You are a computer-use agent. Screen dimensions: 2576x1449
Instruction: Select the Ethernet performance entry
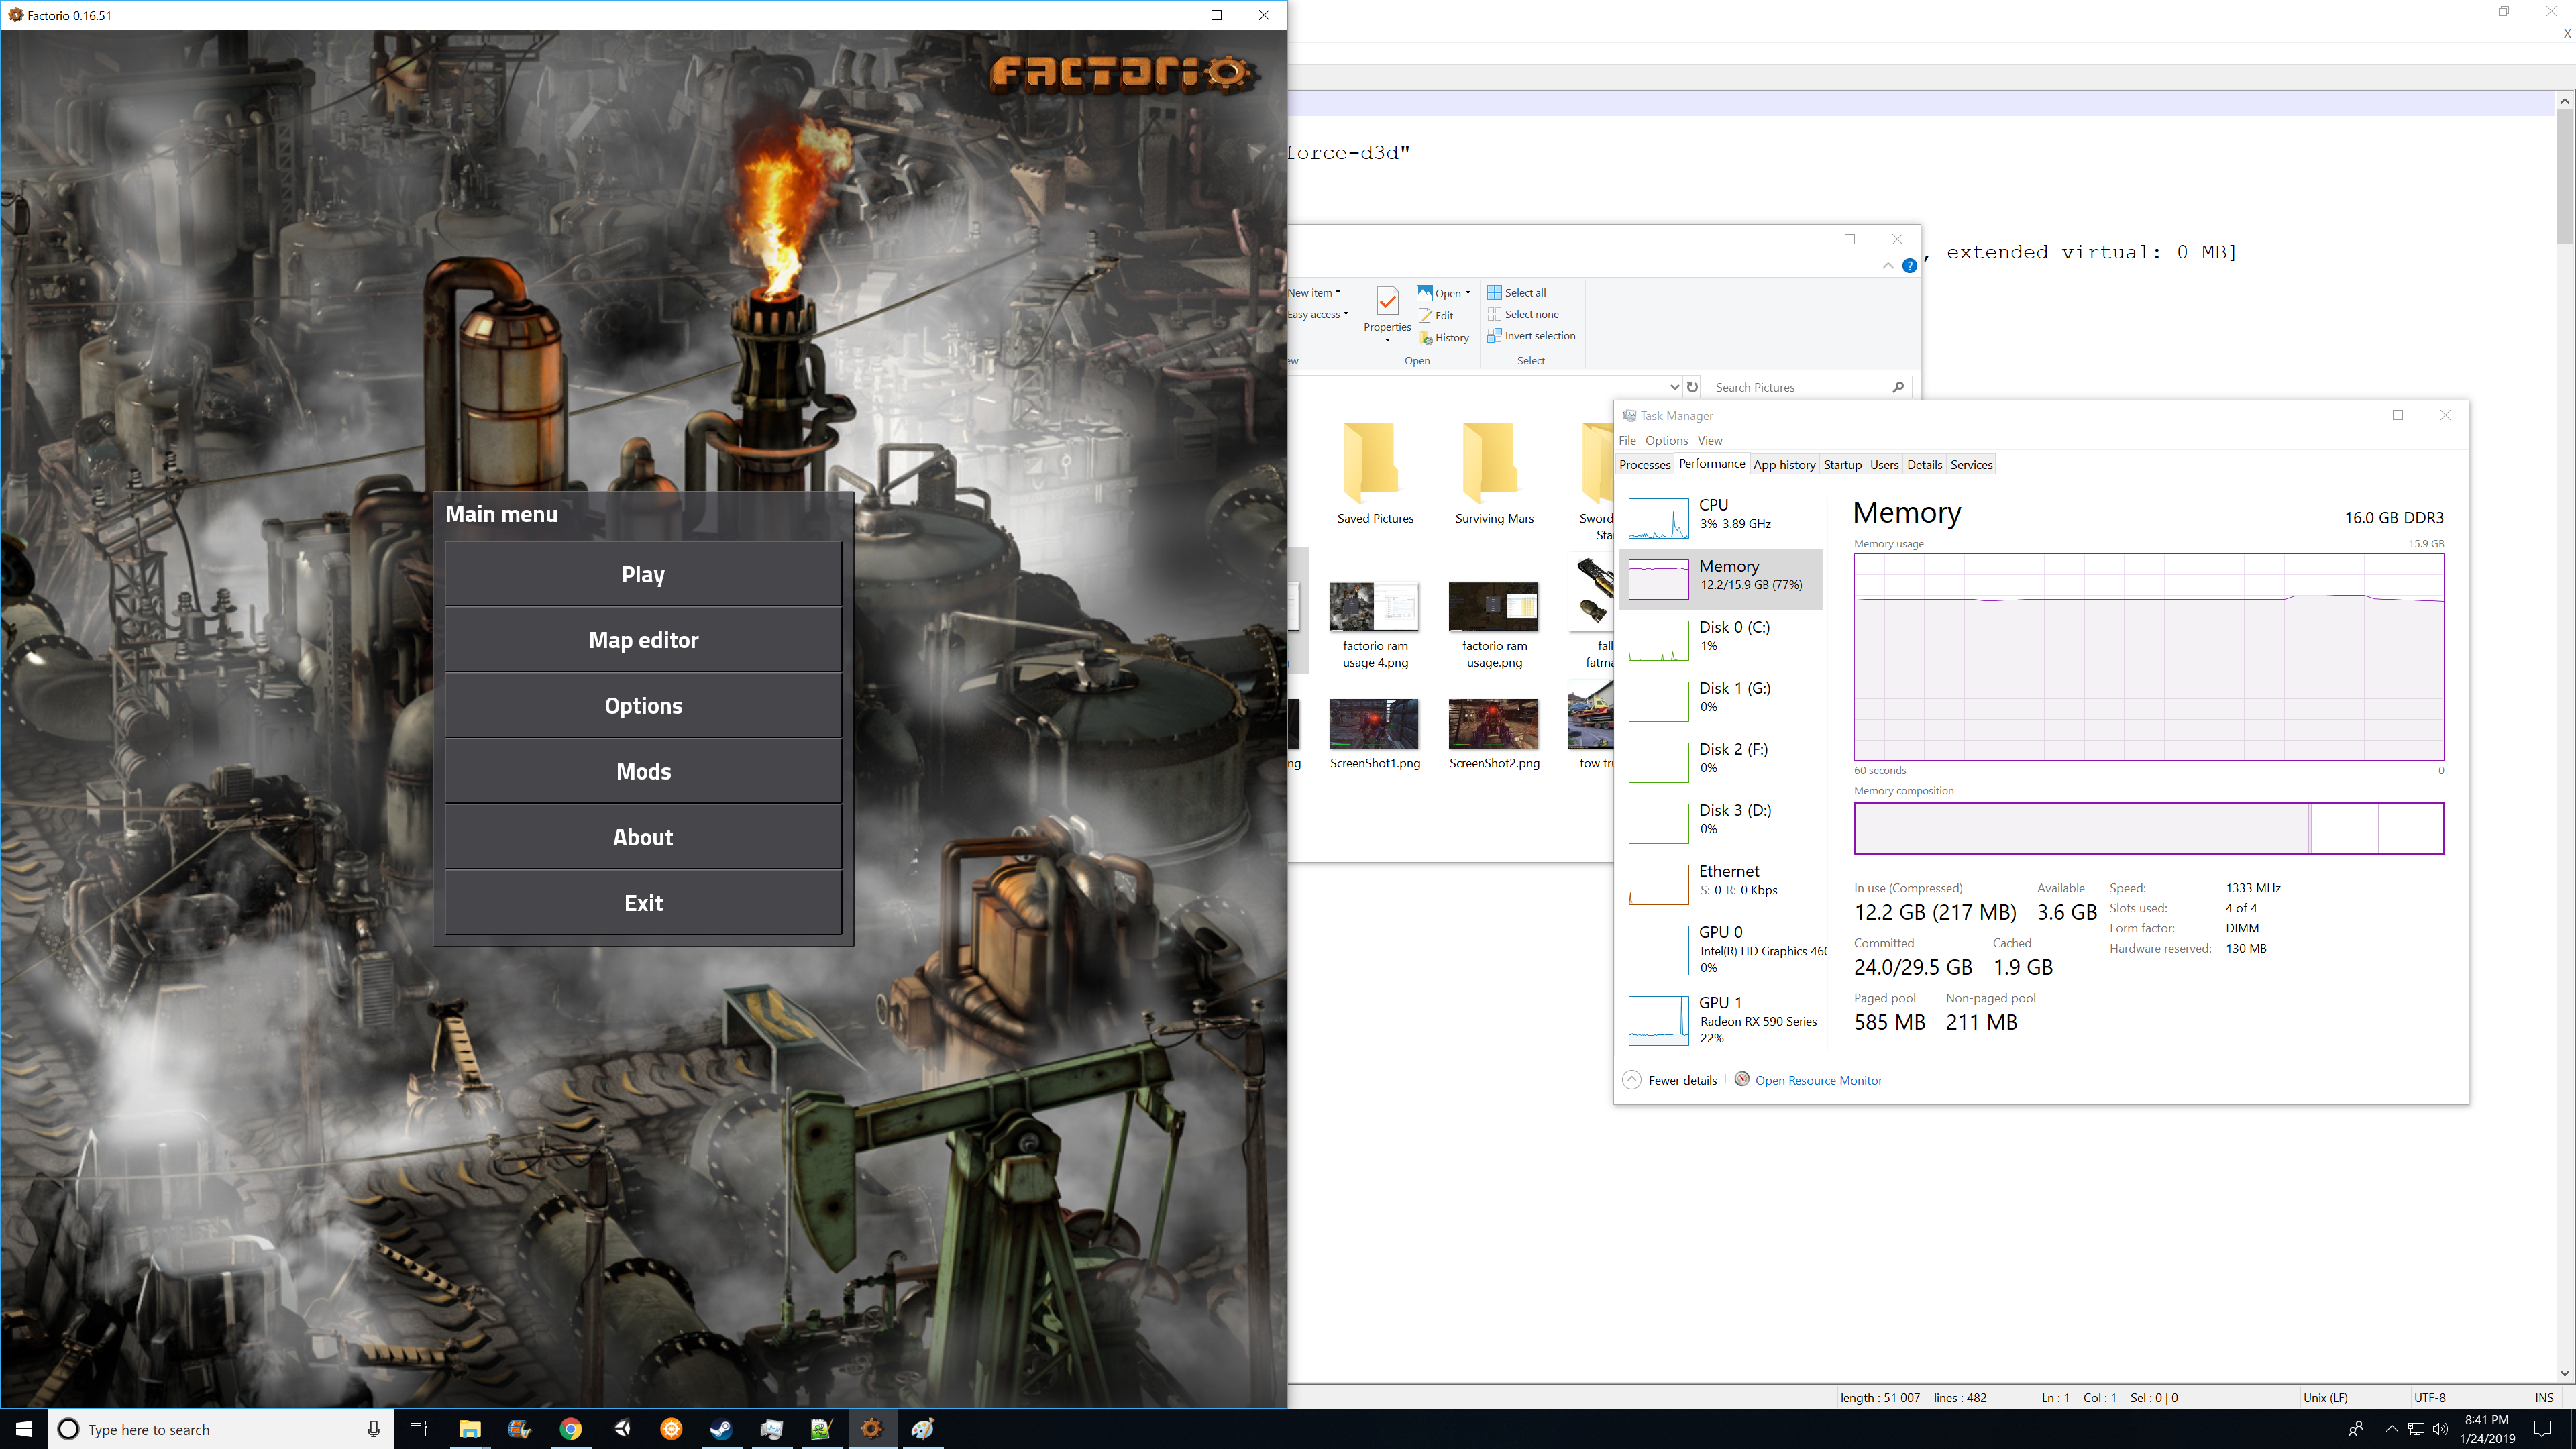1721,883
